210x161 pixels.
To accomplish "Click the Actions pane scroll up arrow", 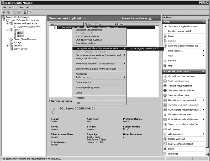I will [x=207, y=21].
